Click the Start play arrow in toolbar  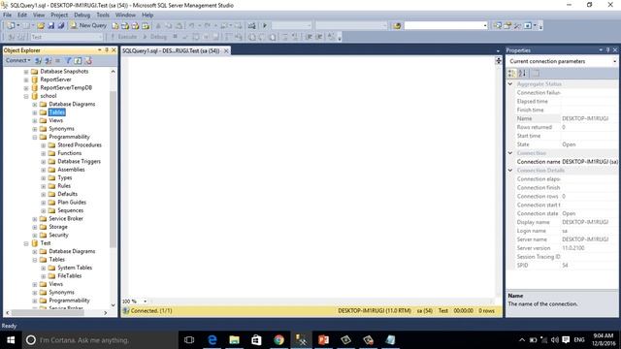(x=265, y=26)
